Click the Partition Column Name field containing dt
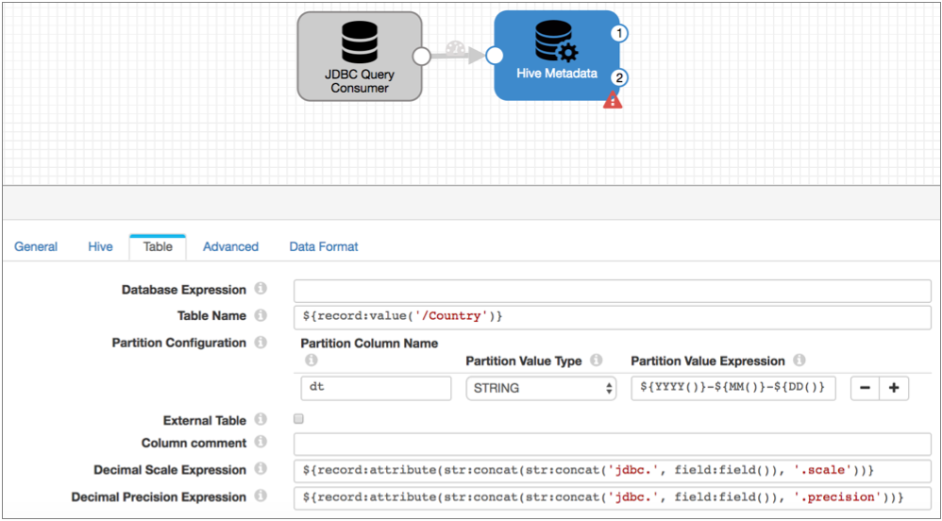942x521 pixels. (x=362, y=388)
